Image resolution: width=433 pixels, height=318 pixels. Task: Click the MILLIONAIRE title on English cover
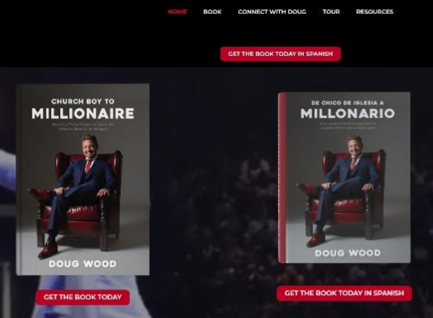[x=83, y=114]
